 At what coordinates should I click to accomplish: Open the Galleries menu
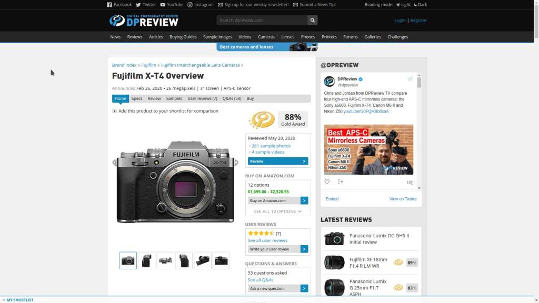point(373,37)
